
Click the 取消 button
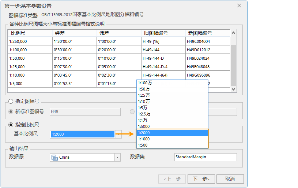(230, 179)
